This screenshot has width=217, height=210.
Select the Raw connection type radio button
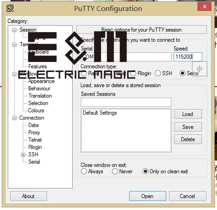coord(84,73)
